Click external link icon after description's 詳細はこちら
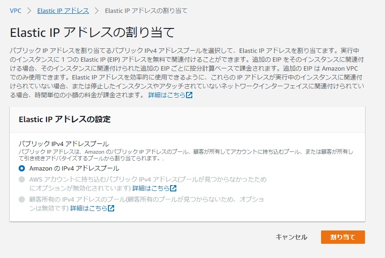385x258 pixels. tap(189, 95)
